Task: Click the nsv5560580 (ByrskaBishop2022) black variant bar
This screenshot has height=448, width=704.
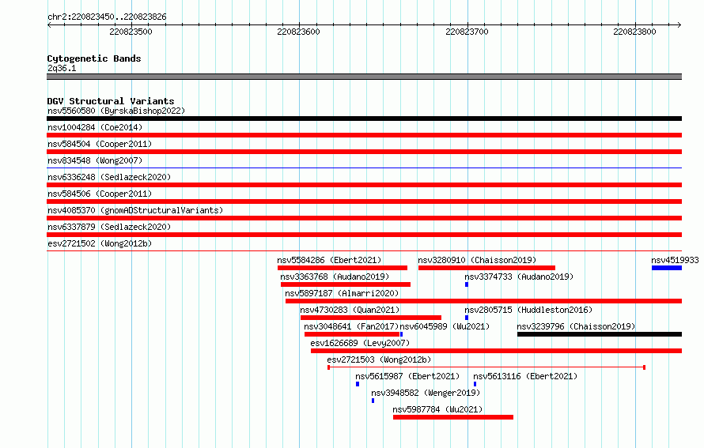Action: (364, 119)
